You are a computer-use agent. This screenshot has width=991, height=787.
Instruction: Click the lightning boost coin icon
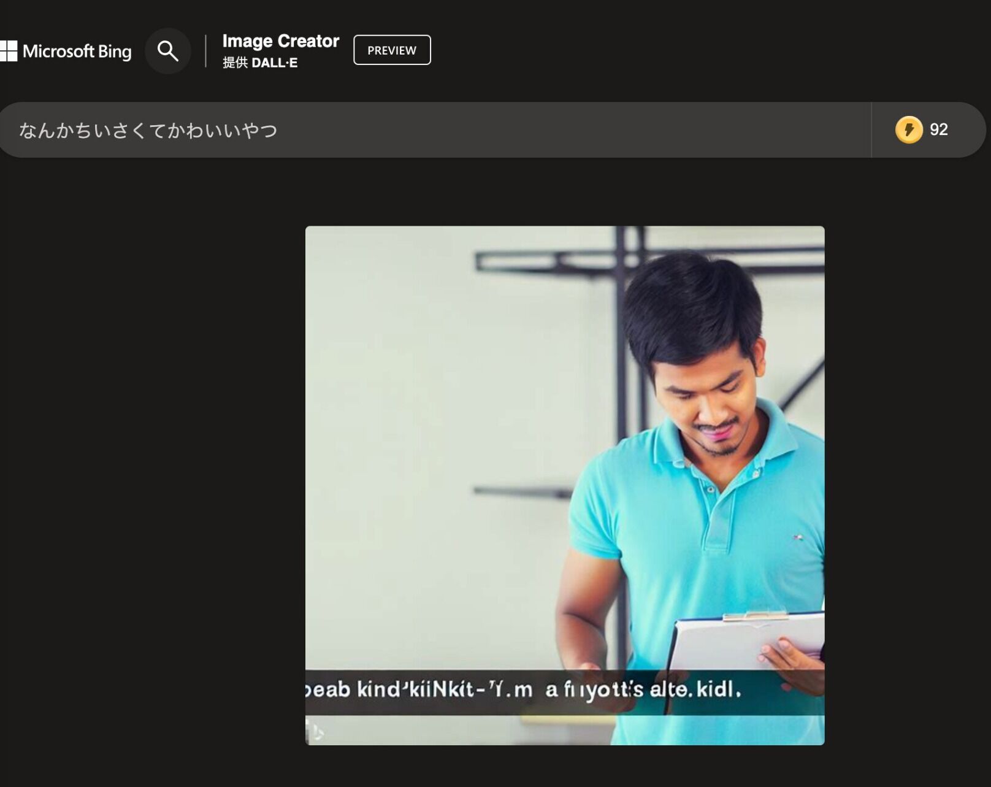click(909, 130)
